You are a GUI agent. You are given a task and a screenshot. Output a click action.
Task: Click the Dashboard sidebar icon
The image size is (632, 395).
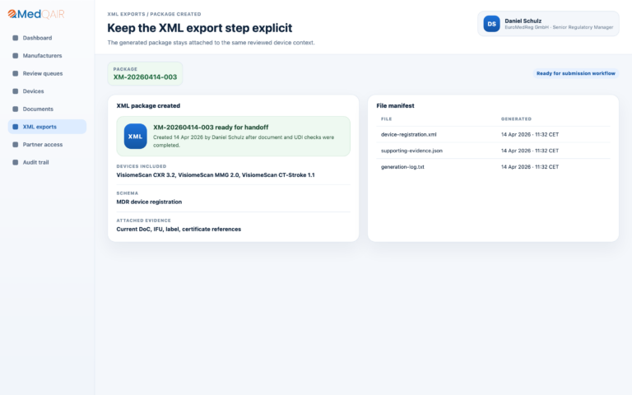(16, 38)
